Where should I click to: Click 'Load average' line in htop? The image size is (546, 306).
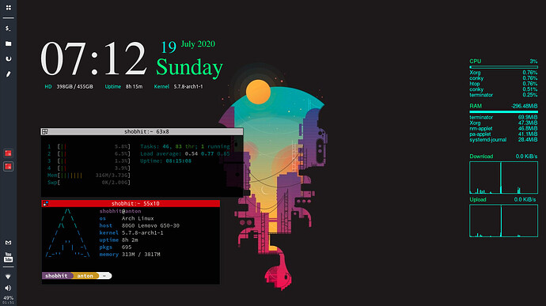click(x=185, y=153)
